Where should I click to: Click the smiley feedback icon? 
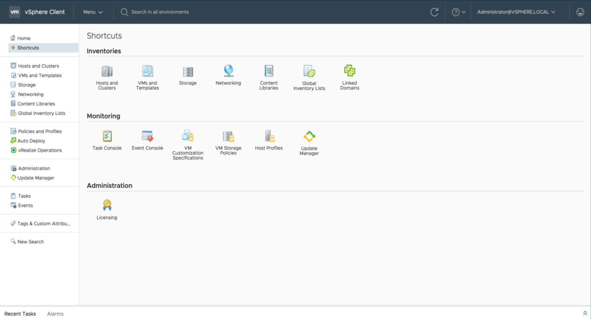coord(580,12)
